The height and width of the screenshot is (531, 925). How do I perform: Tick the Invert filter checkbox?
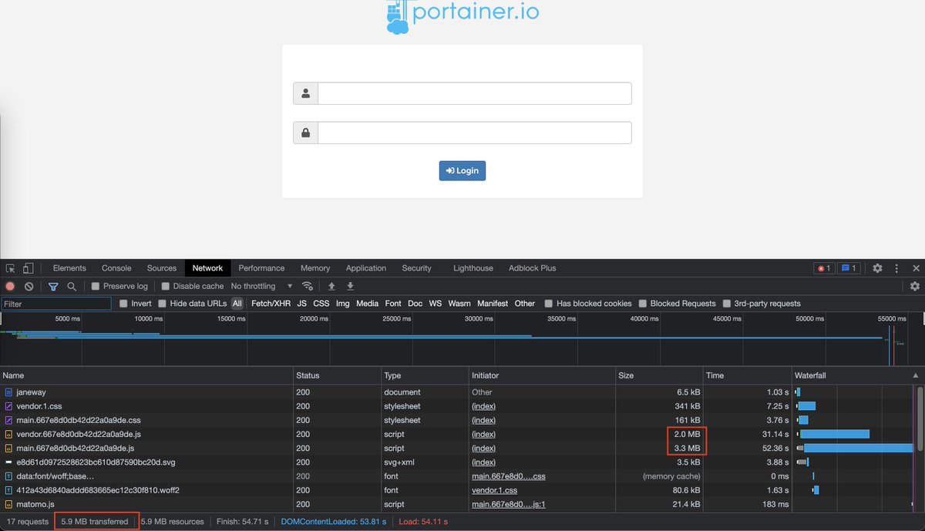[123, 304]
